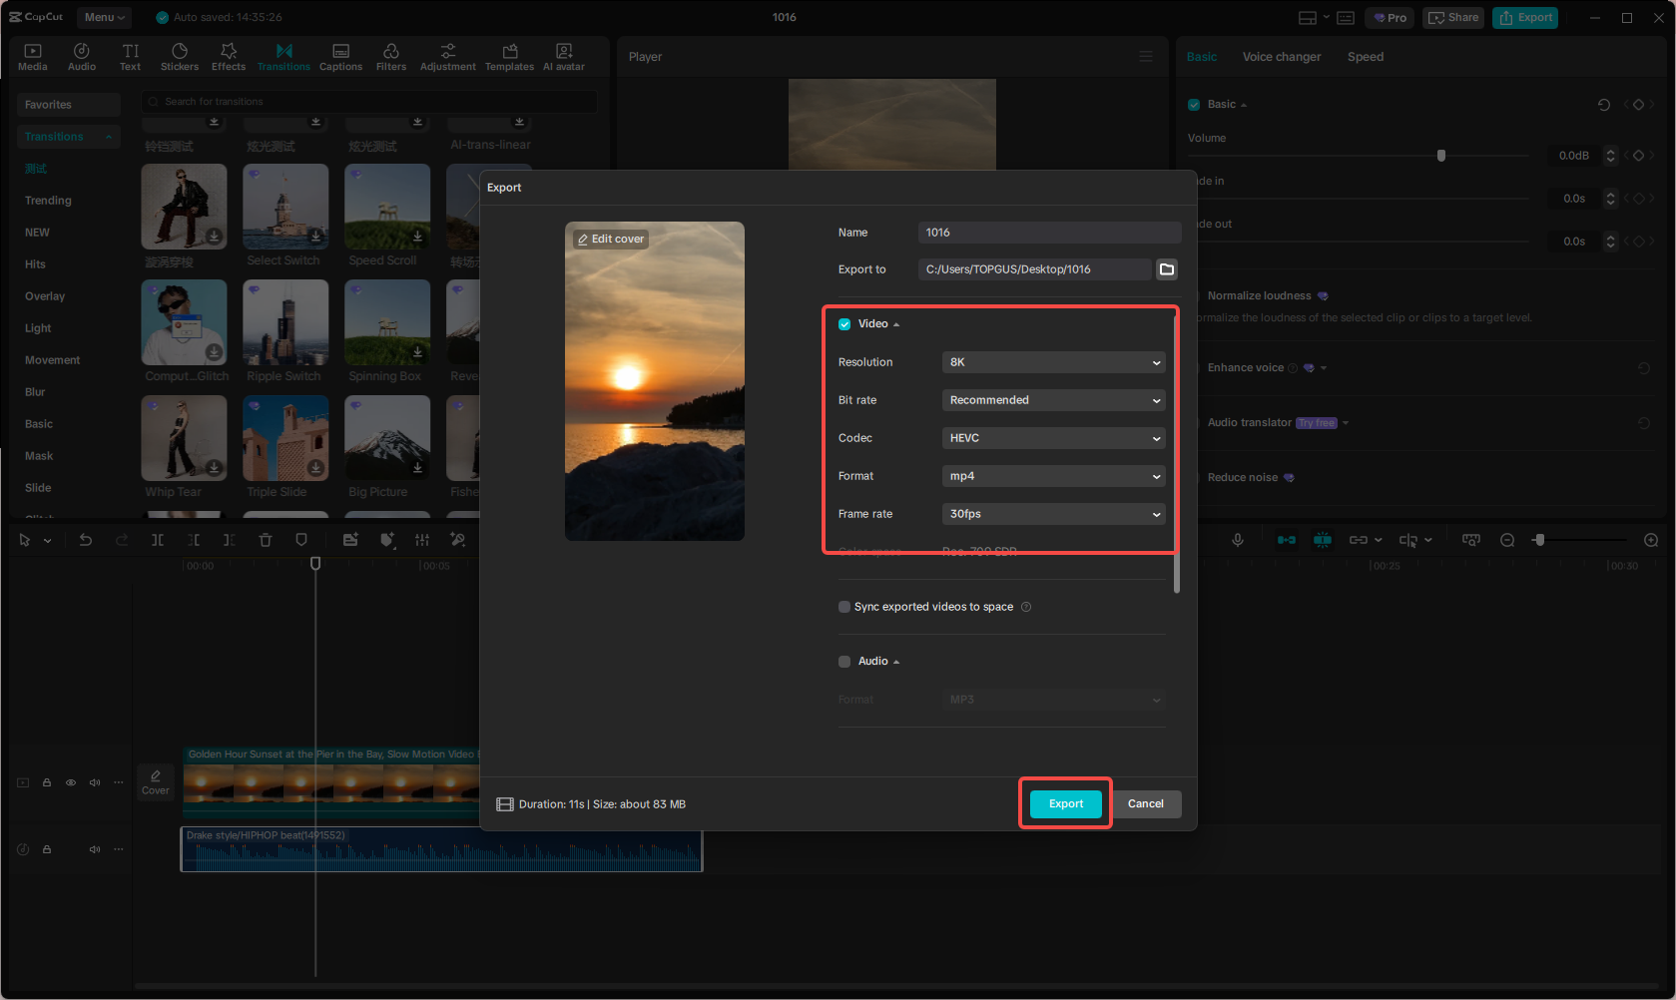The image size is (1676, 1000).
Task: Open the Menu dropdown at top left
Action: (x=103, y=17)
